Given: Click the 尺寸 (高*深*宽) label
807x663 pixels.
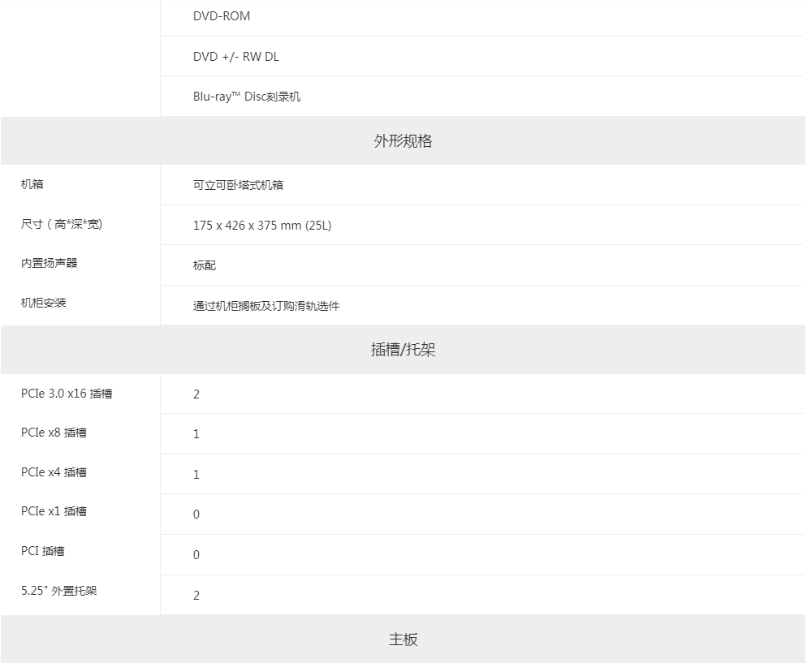Looking at the screenshot, I should [x=62, y=224].
